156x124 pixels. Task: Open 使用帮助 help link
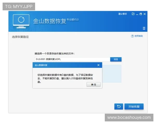pyautogui.click(x=139, y=36)
